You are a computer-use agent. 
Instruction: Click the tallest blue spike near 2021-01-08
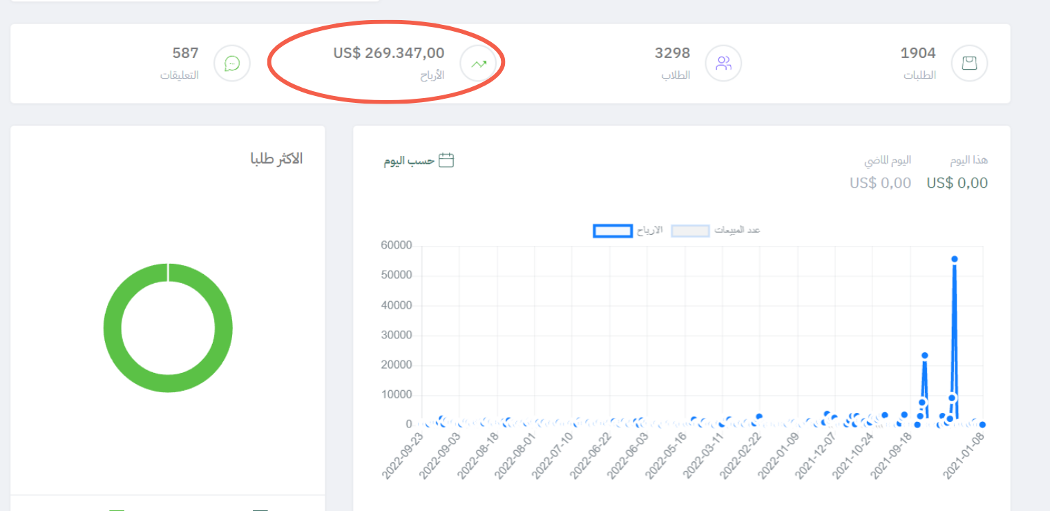pyautogui.click(x=955, y=259)
